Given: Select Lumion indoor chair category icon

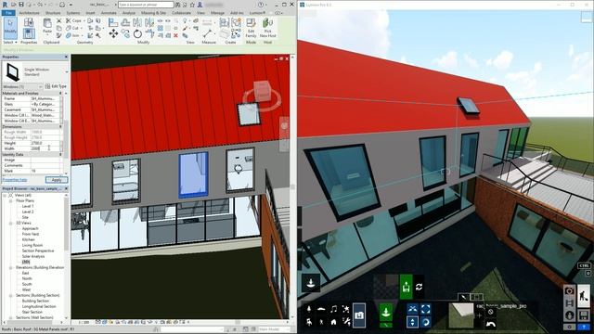Looking at the screenshot, I should click(309, 322).
